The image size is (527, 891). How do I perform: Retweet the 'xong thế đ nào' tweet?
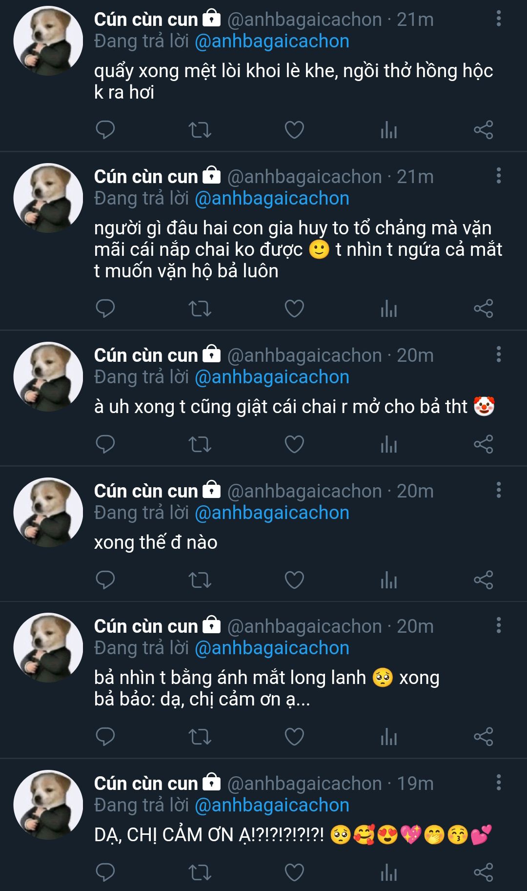pyautogui.click(x=200, y=580)
